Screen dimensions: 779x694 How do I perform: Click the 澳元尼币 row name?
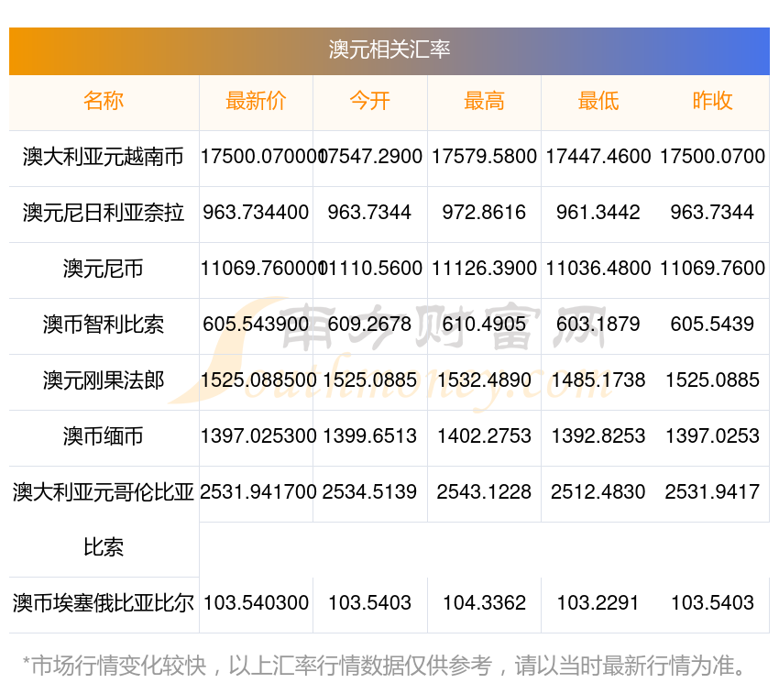tap(104, 269)
